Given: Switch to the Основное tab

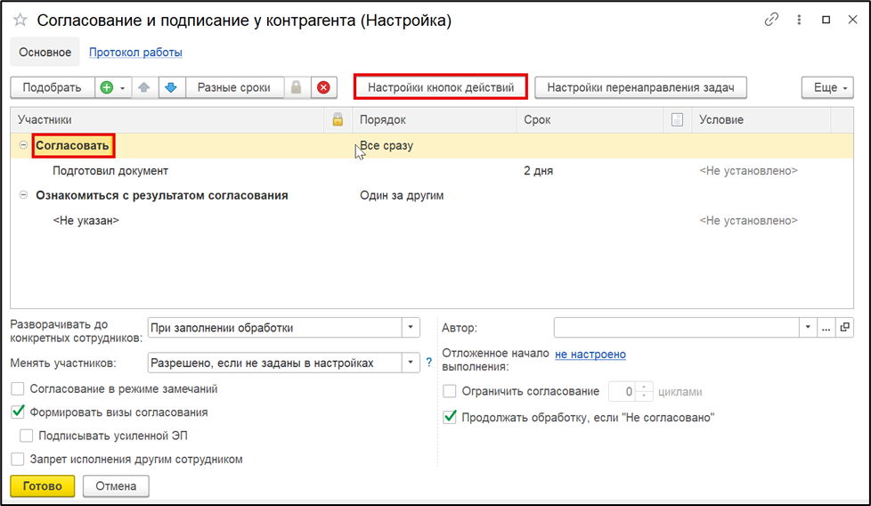Looking at the screenshot, I should [x=45, y=53].
